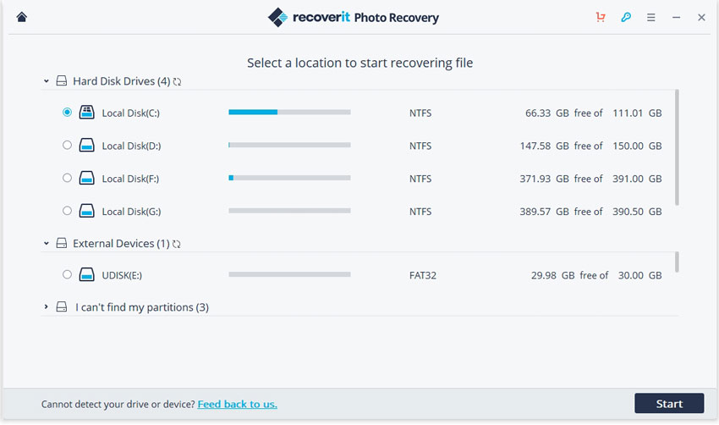Screen dimensions: 719x425
Task: Open the hamburger menu
Action: (650, 18)
